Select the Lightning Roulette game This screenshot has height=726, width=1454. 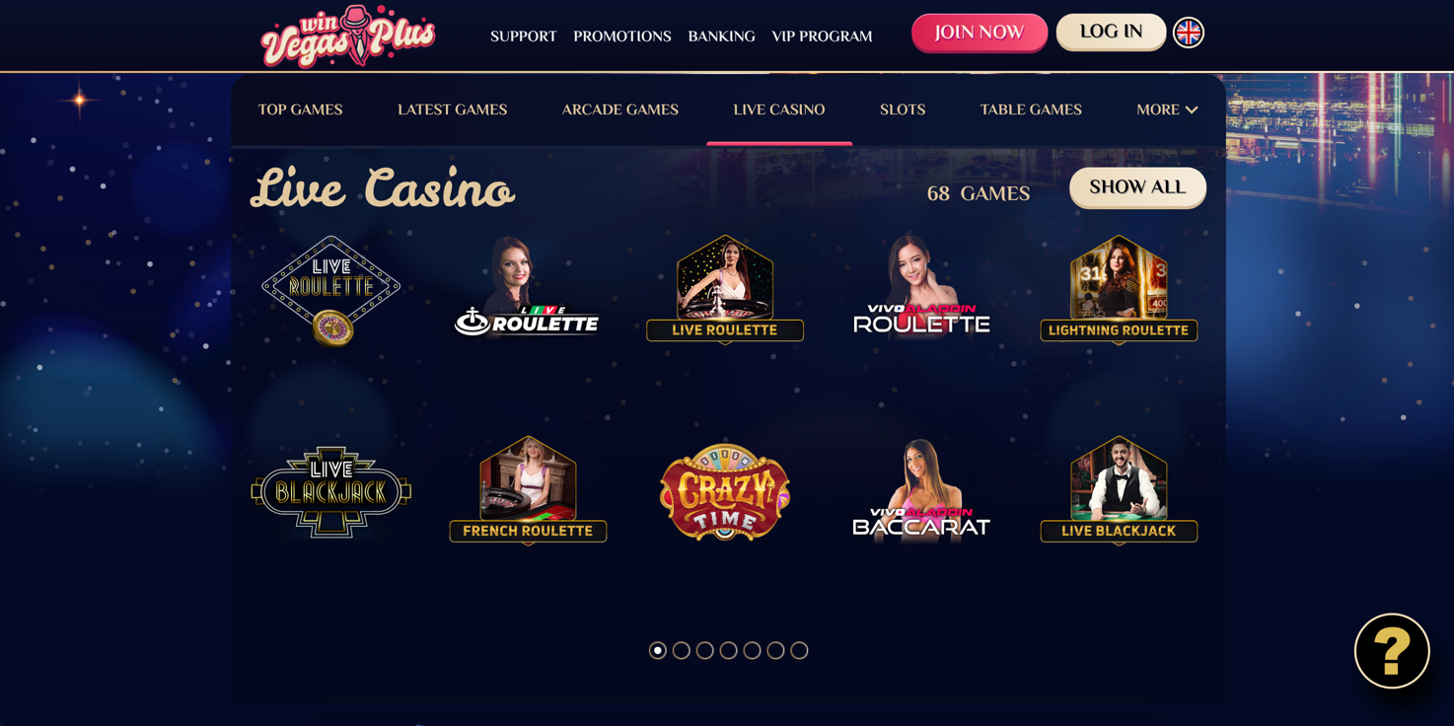[x=1119, y=290]
